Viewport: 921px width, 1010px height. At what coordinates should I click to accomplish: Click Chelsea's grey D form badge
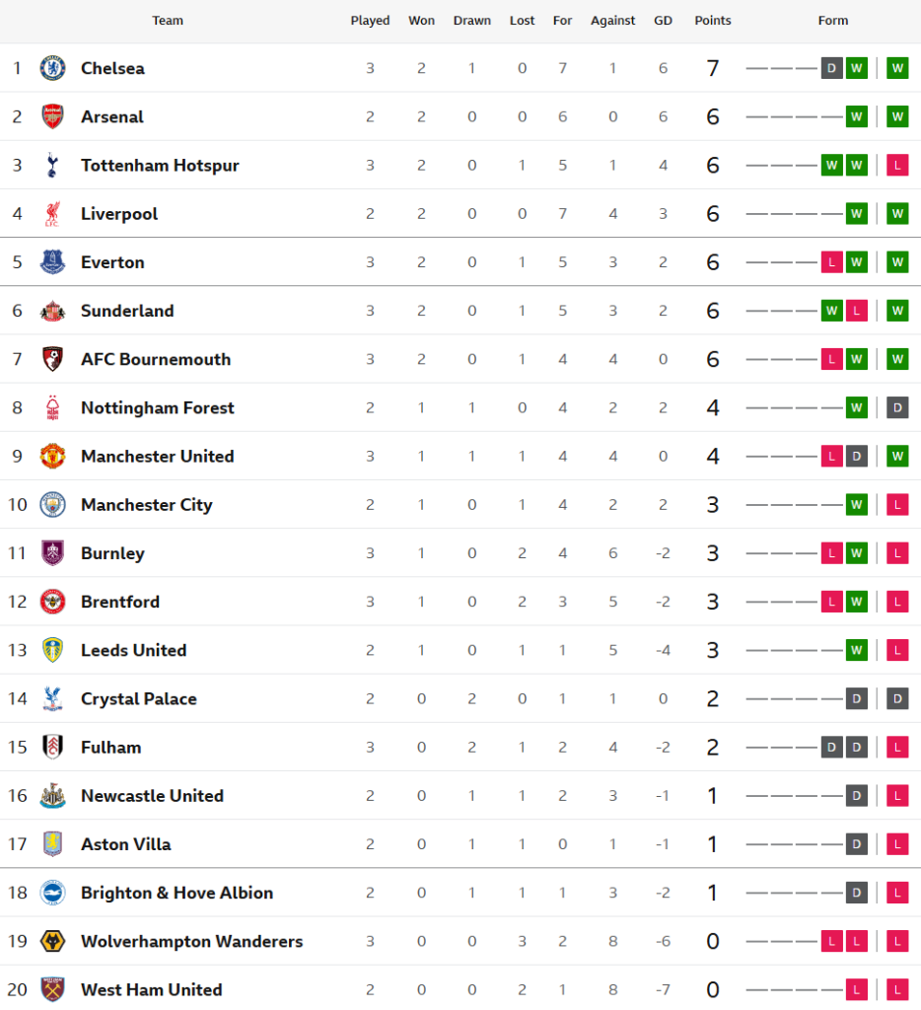[x=832, y=68]
